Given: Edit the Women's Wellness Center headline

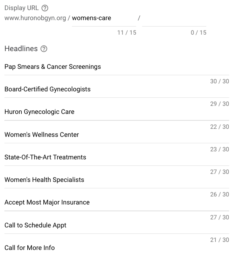Looking at the screenshot, I should 117,135.
